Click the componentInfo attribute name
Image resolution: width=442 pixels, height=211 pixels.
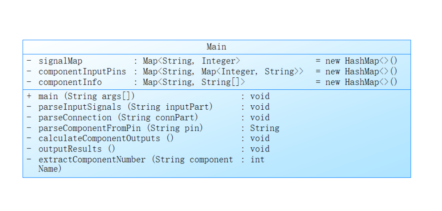click(x=70, y=82)
